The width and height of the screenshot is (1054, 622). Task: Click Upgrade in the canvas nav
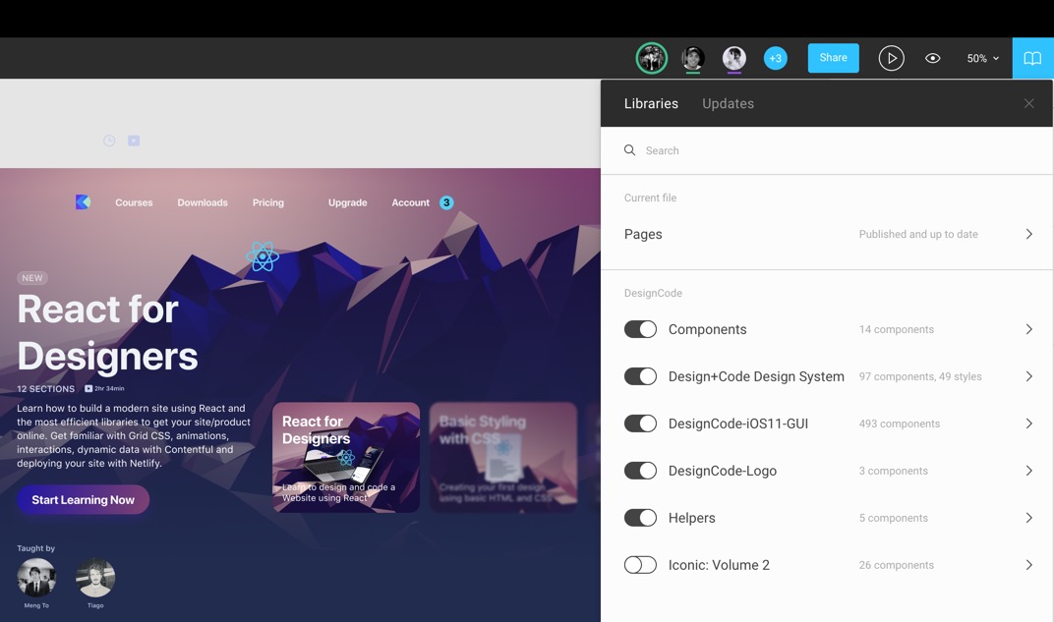(347, 202)
